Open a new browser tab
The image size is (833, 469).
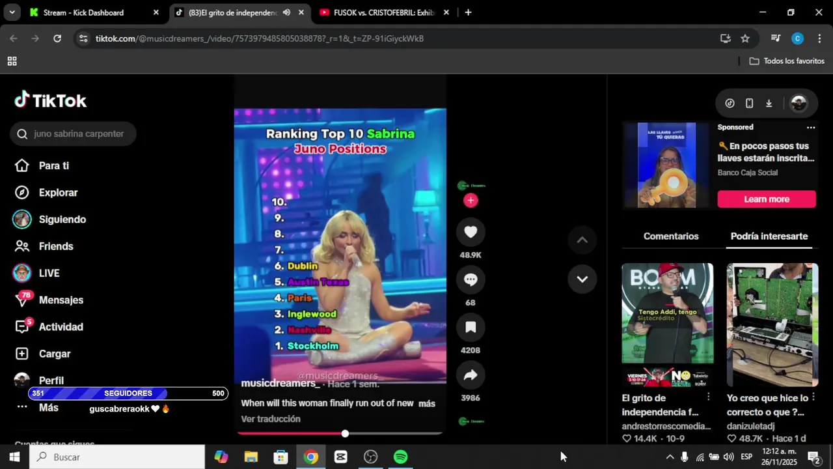(x=468, y=12)
